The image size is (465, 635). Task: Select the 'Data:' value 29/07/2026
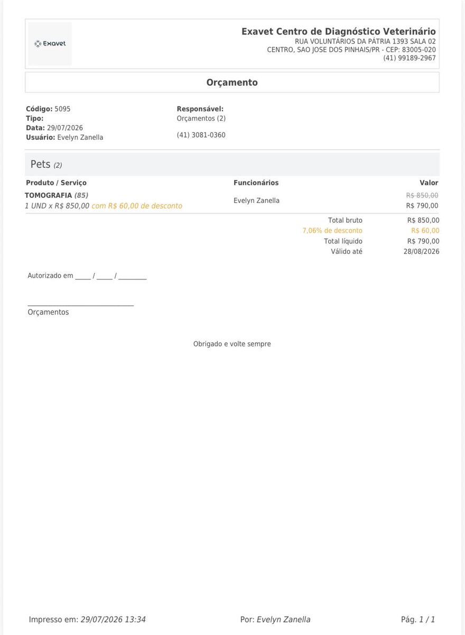coord(65,128)
